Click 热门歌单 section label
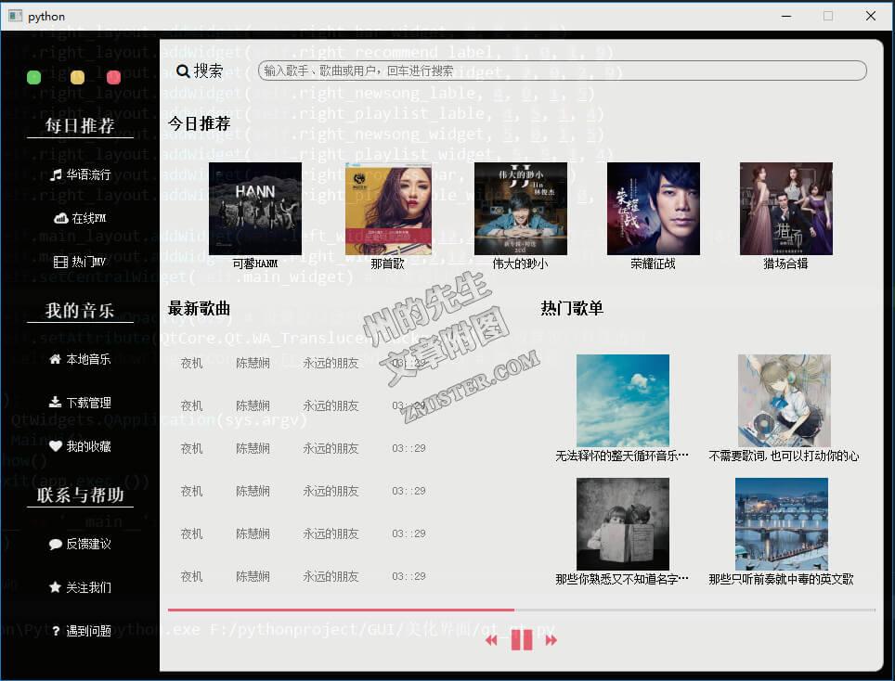 tap(572, 309)
